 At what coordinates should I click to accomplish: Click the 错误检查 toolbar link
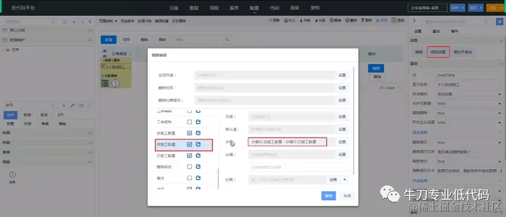tap(162, 21)
